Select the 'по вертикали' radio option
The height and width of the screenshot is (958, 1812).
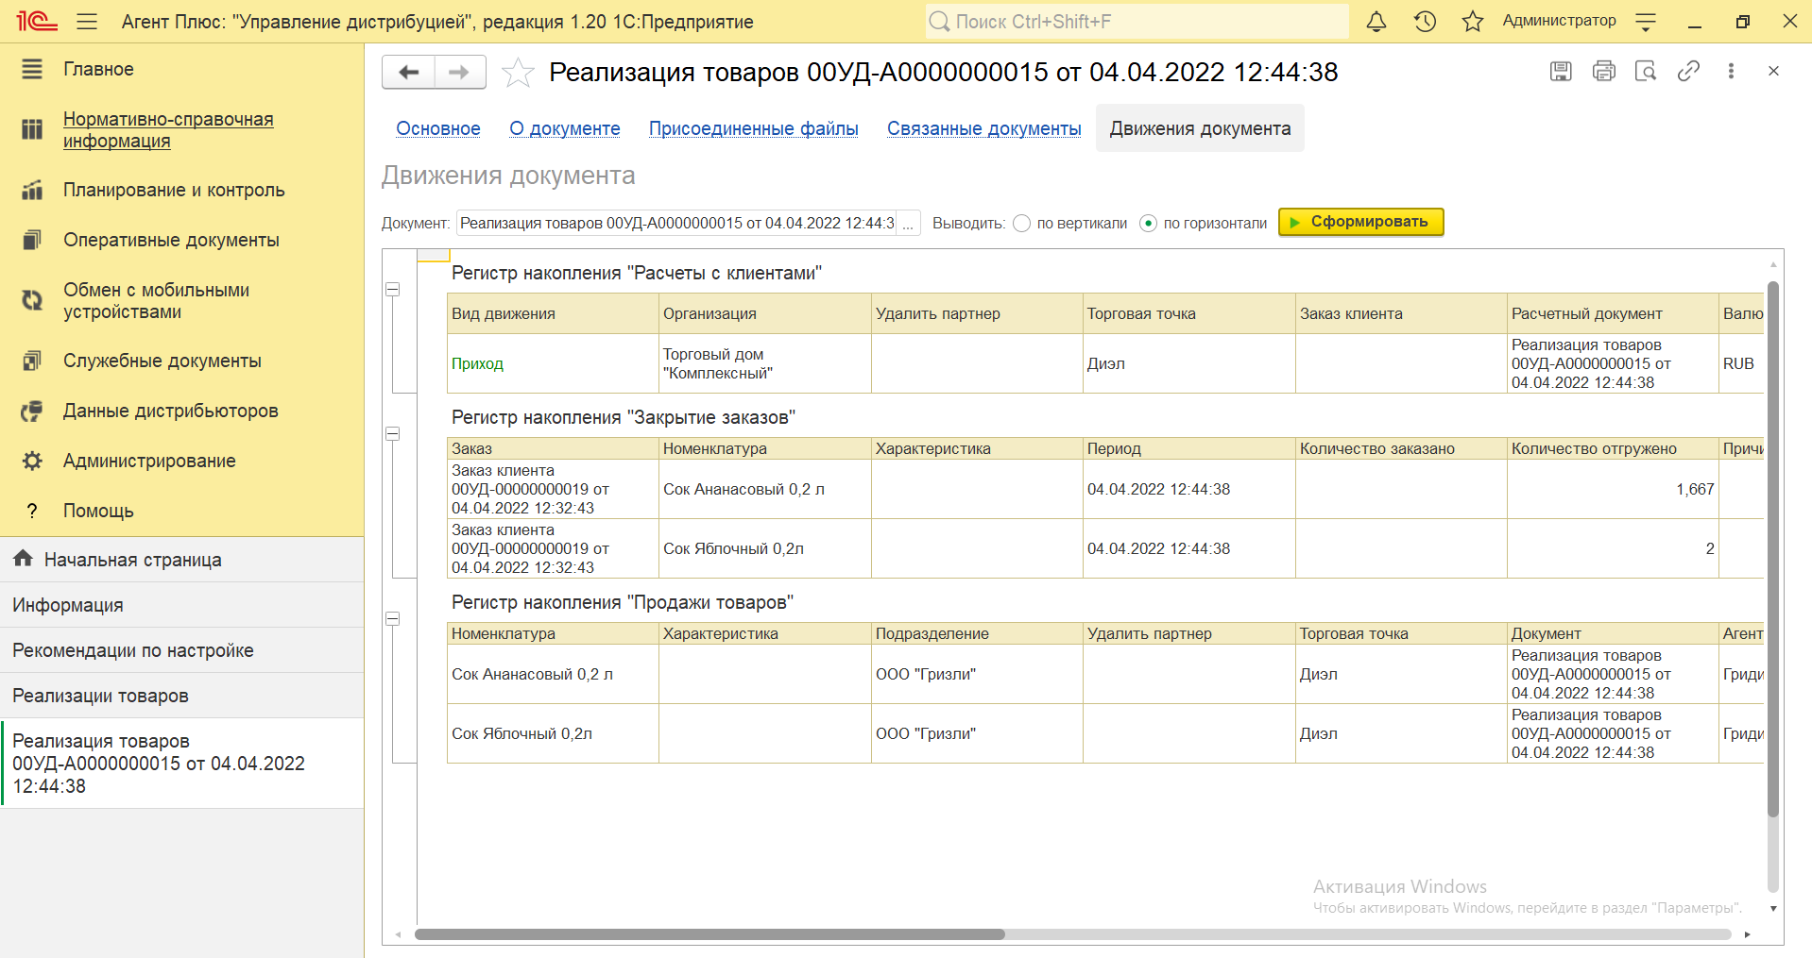pyautogui.click(x=1021, y=224)
